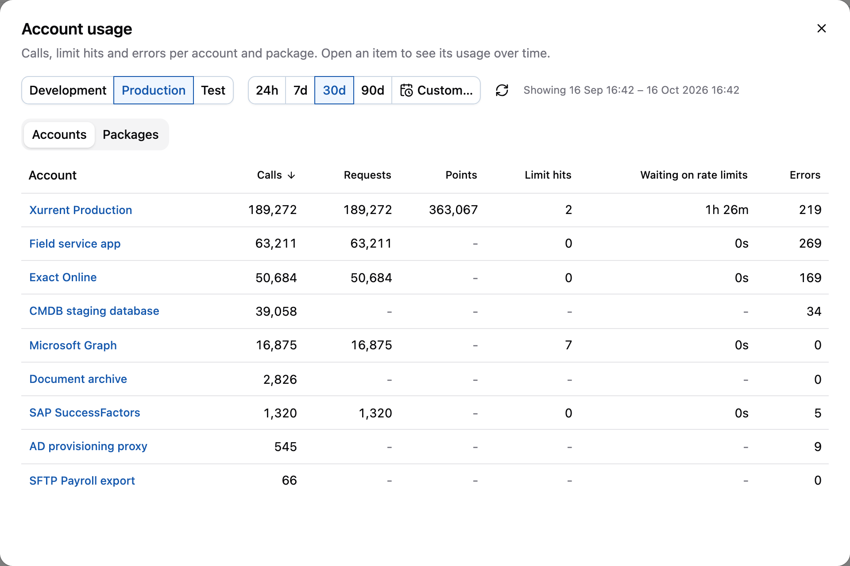Viewport: 850px width, 566px height.
Task: Select the Production environment
Action: point(154,90)
